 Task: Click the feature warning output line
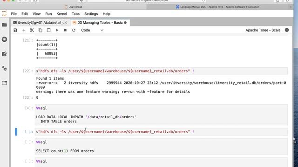(x=113, y=92)
